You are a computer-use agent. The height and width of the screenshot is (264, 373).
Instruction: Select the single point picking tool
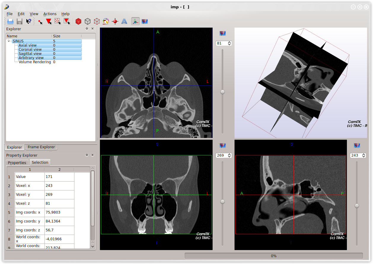click(x=40, y=21)
